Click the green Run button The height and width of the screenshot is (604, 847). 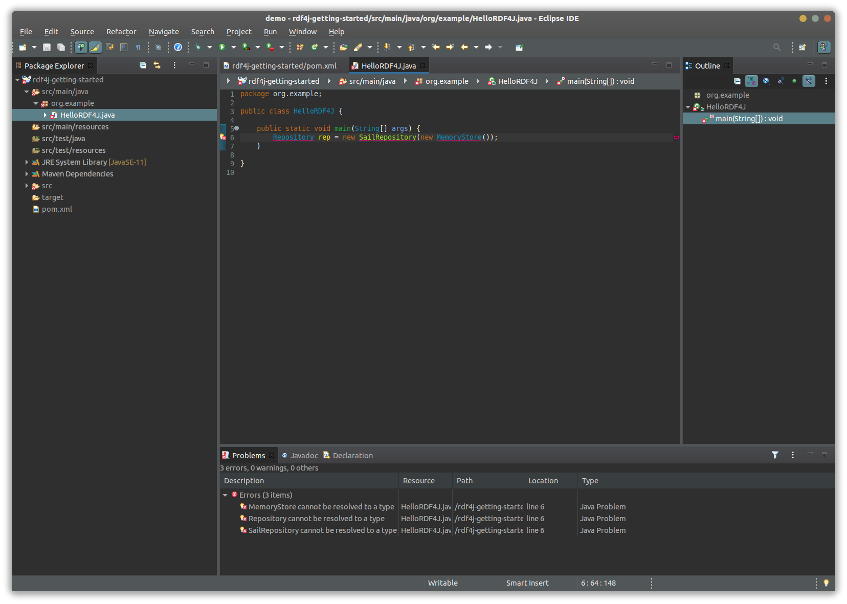tap(222, 47)
